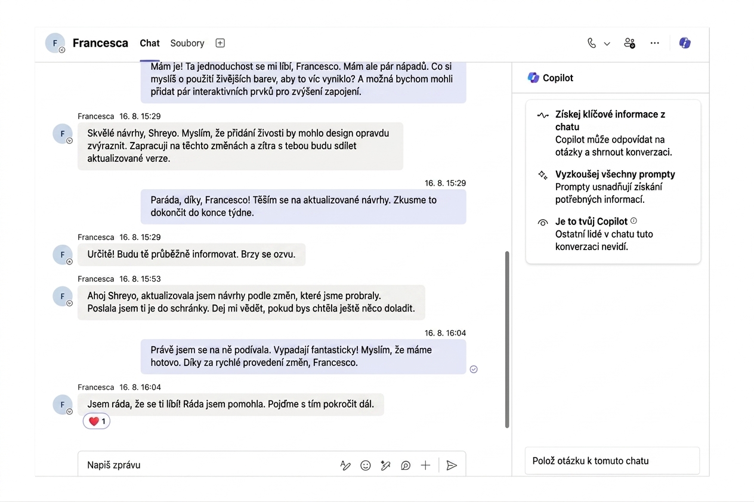Open the Soubory tab
This screenshot has width=754, height=502.
tap(187, 43)
